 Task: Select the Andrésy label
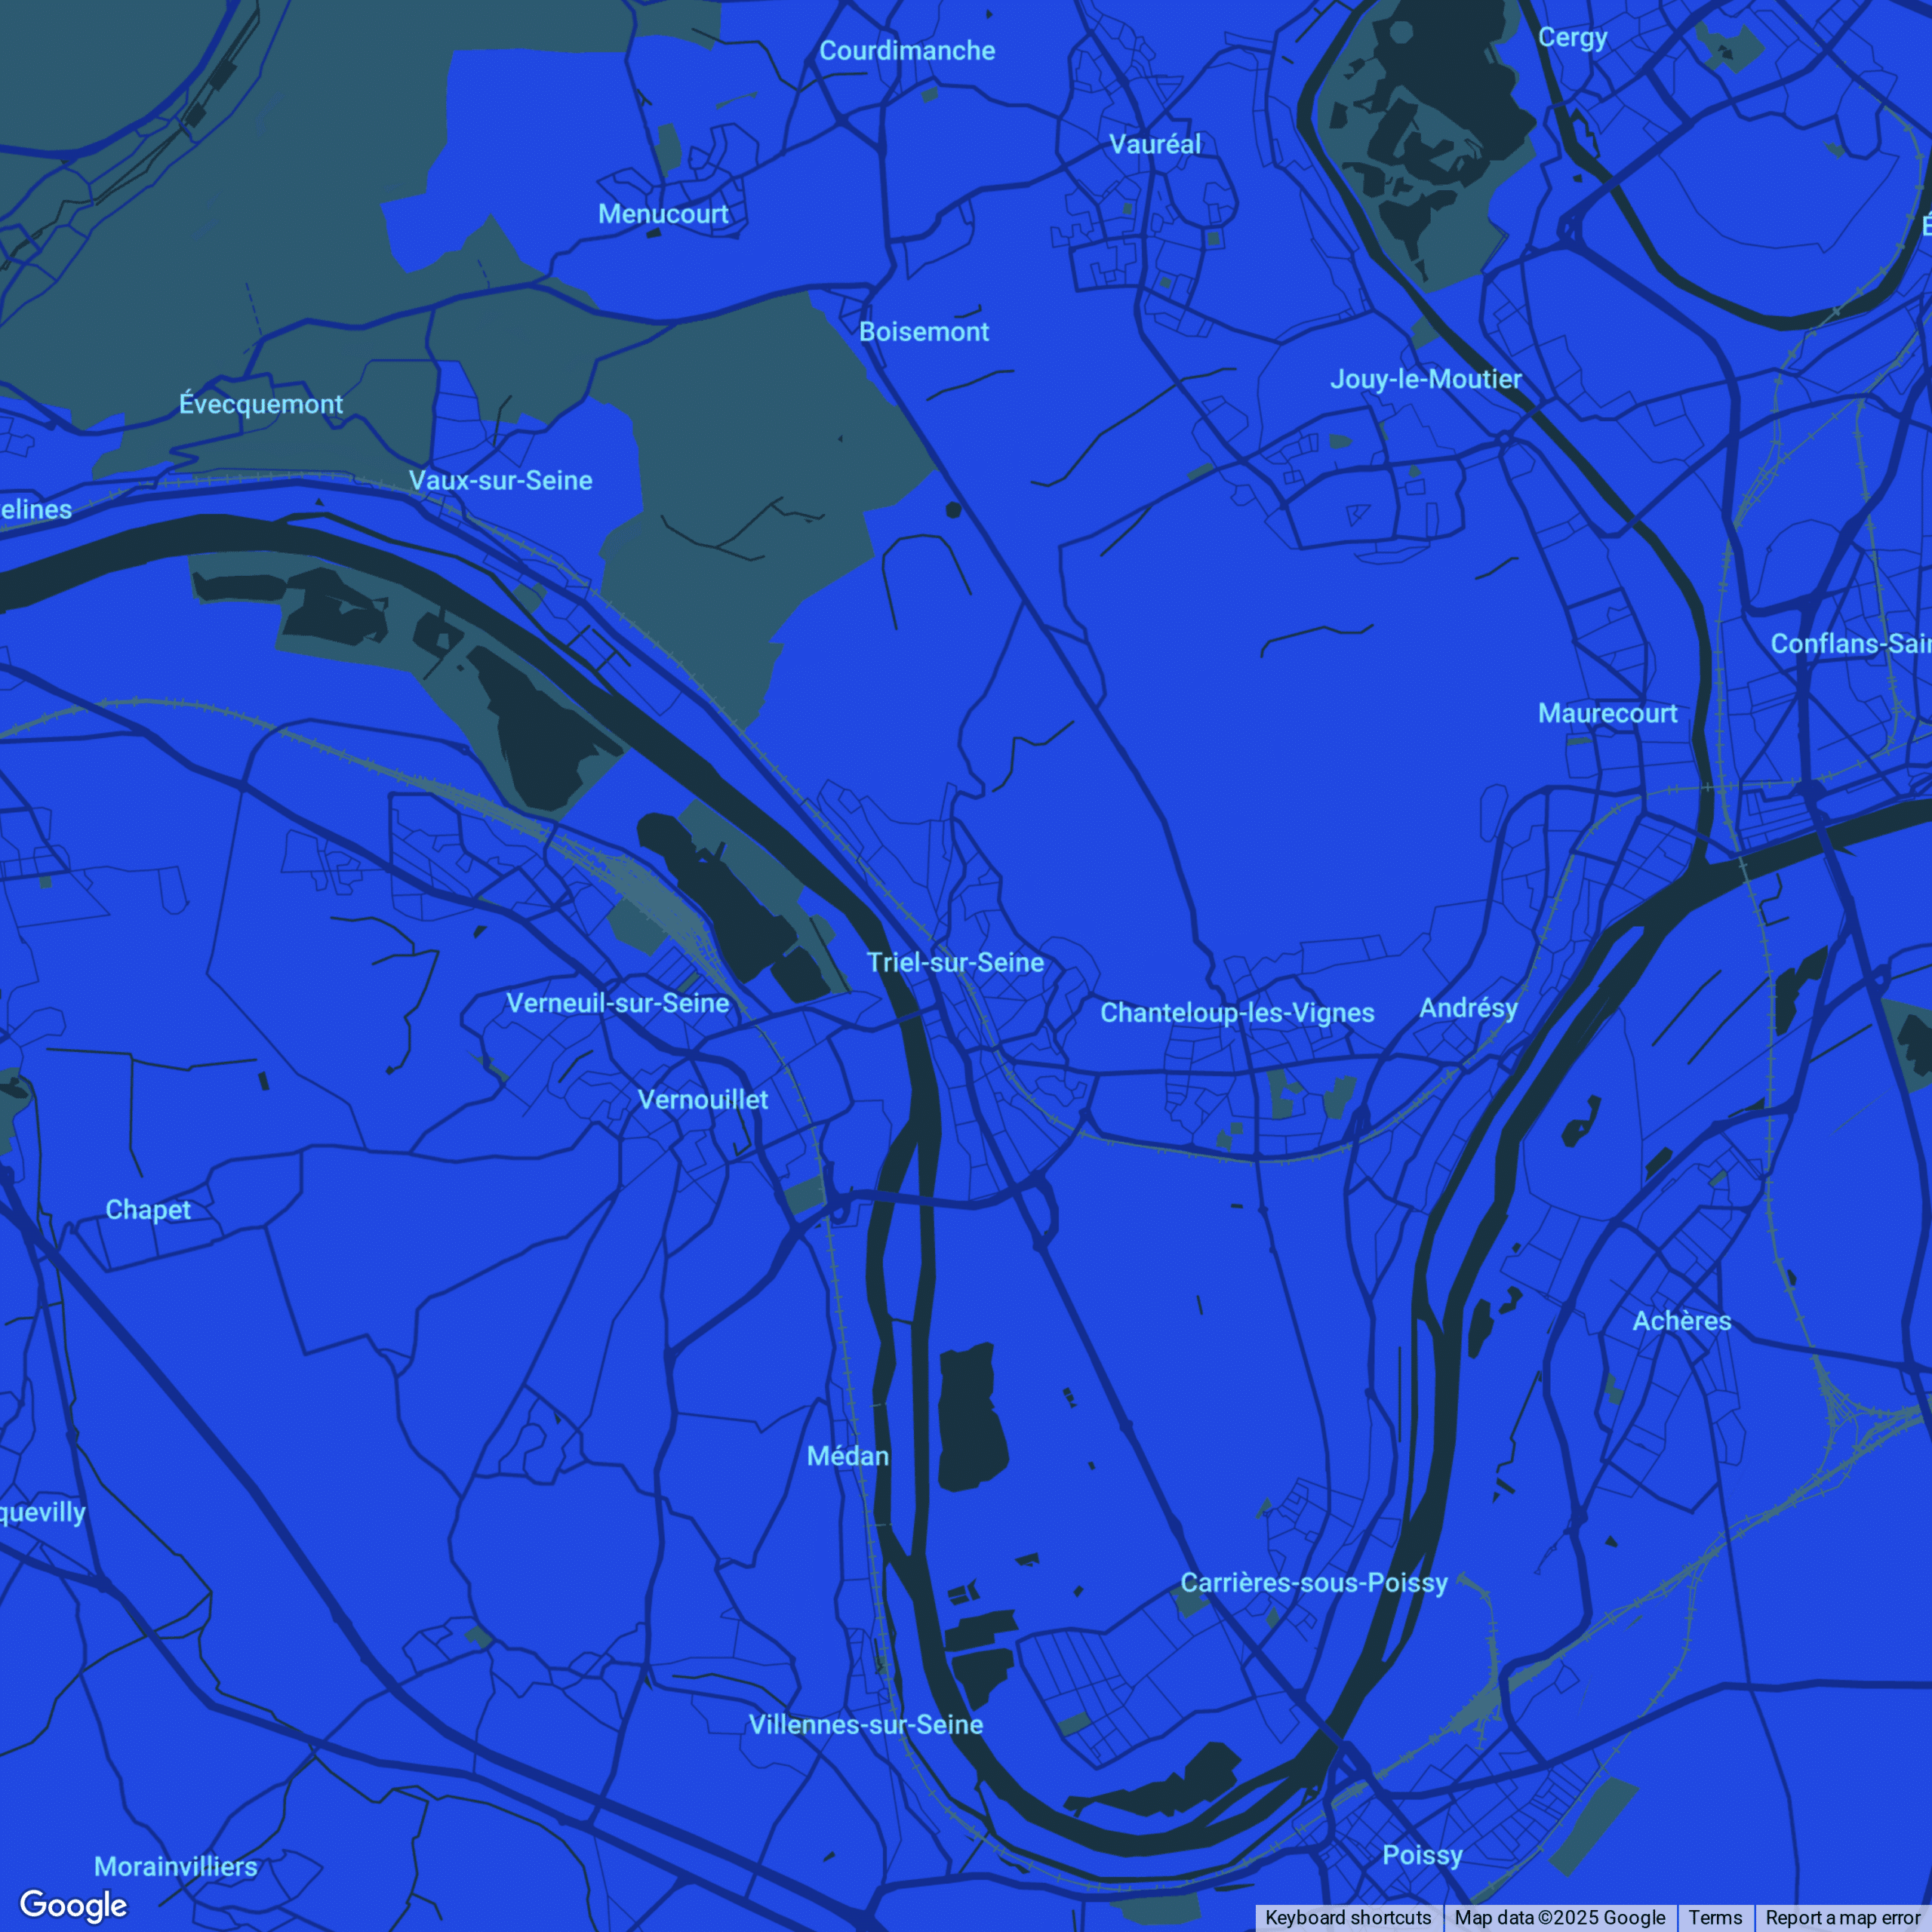point(1469,1009)
